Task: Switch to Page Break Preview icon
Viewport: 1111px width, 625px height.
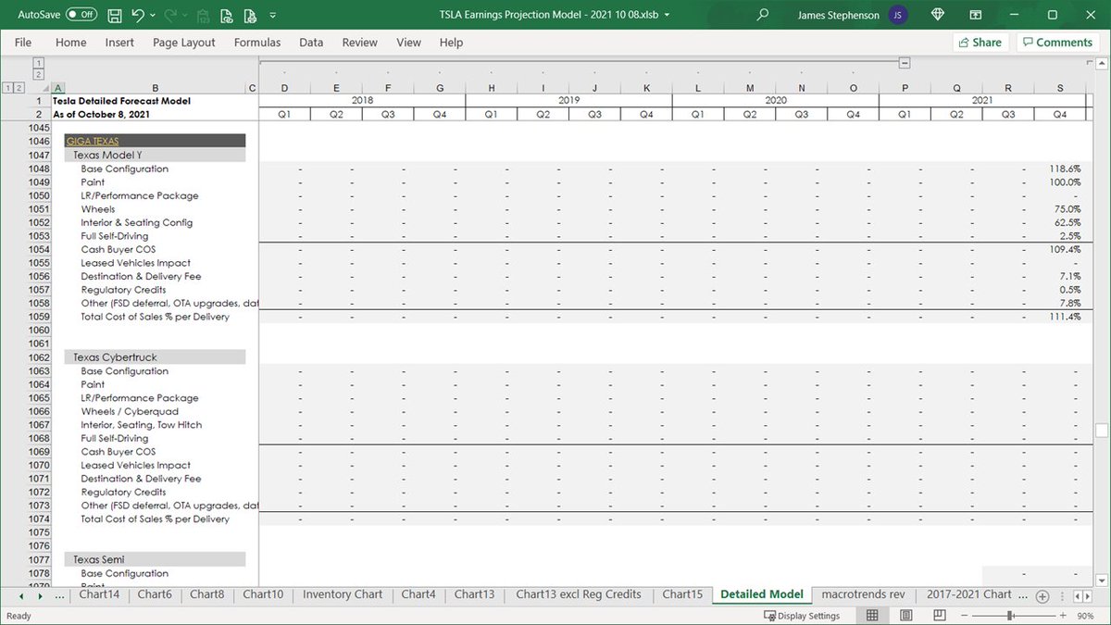Action: coord(940,616)
